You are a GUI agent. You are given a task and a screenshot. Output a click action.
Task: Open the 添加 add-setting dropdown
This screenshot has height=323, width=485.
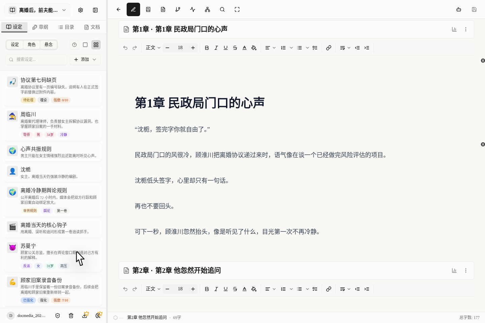[x=85, y=60]
